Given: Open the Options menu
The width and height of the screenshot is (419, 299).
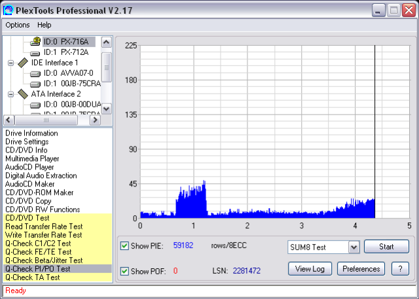Looking at the screenshot, I should (18, 25).
